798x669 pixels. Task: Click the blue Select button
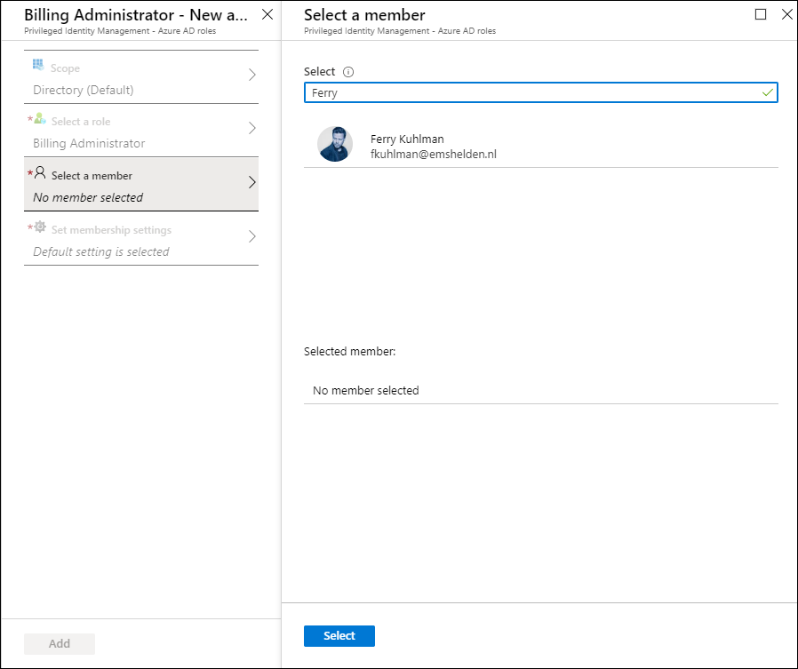click(339, 636)
